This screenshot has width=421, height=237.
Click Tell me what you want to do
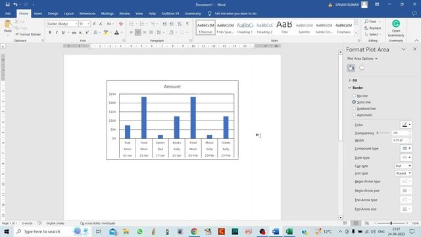[x=232, y=13]
